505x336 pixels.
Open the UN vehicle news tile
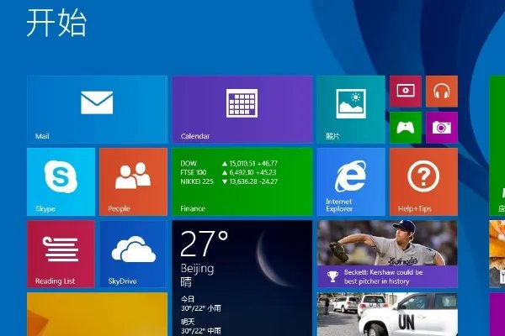coord(387,314)
